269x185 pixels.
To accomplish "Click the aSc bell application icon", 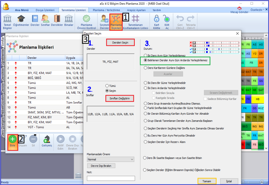I will 6,7.
